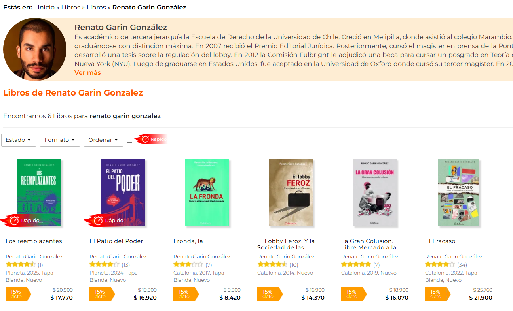Open the Ordenar sorting dropdown
This screenshot has width=513, height=311.
(103, 140)
